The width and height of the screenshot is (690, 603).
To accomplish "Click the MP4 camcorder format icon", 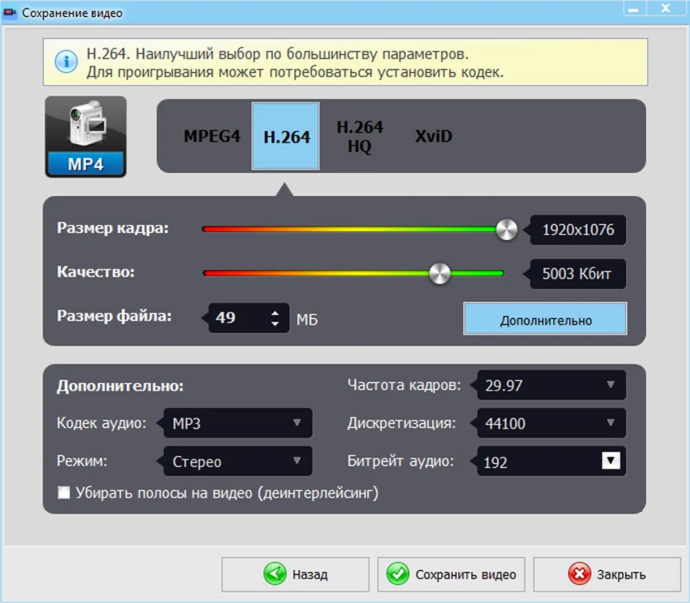I will point(86,137).
